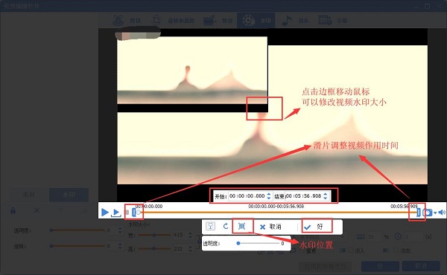Switch to the 字幕 subtitle tab
This screenshot has height=275, width=447.
point(333,21)
